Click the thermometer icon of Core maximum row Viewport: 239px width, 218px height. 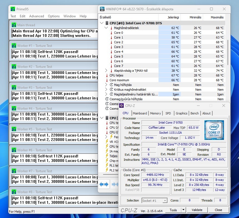[x=107, y=80]
